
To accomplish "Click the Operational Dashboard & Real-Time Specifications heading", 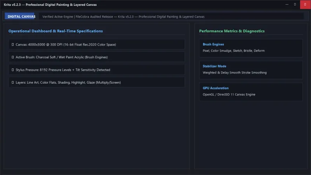I will 56,31.
